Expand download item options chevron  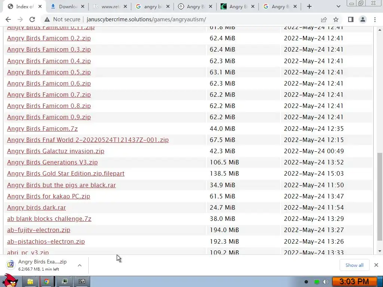(80, 265)
